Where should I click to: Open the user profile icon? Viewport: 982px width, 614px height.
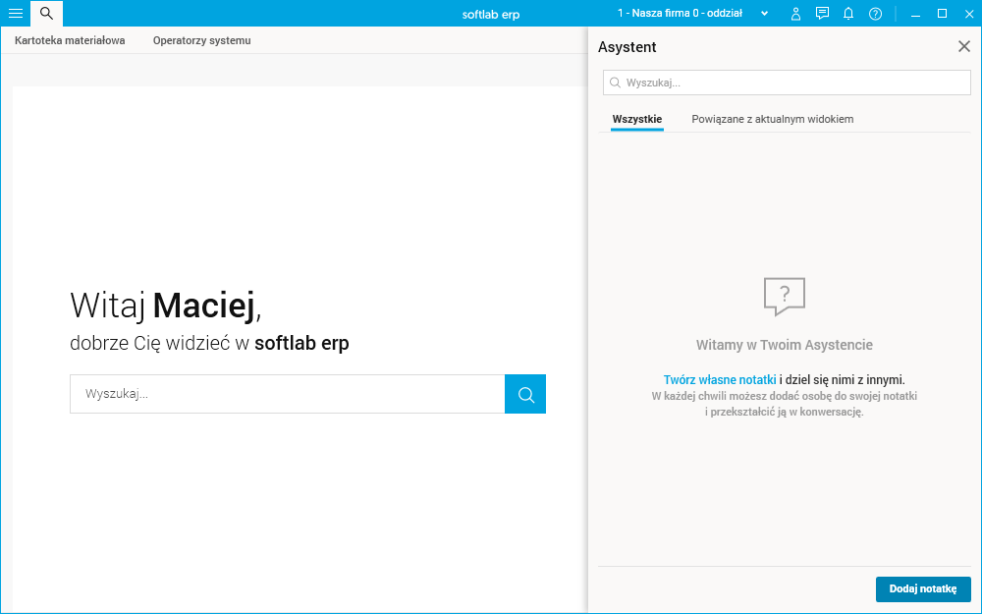[795, 13]
